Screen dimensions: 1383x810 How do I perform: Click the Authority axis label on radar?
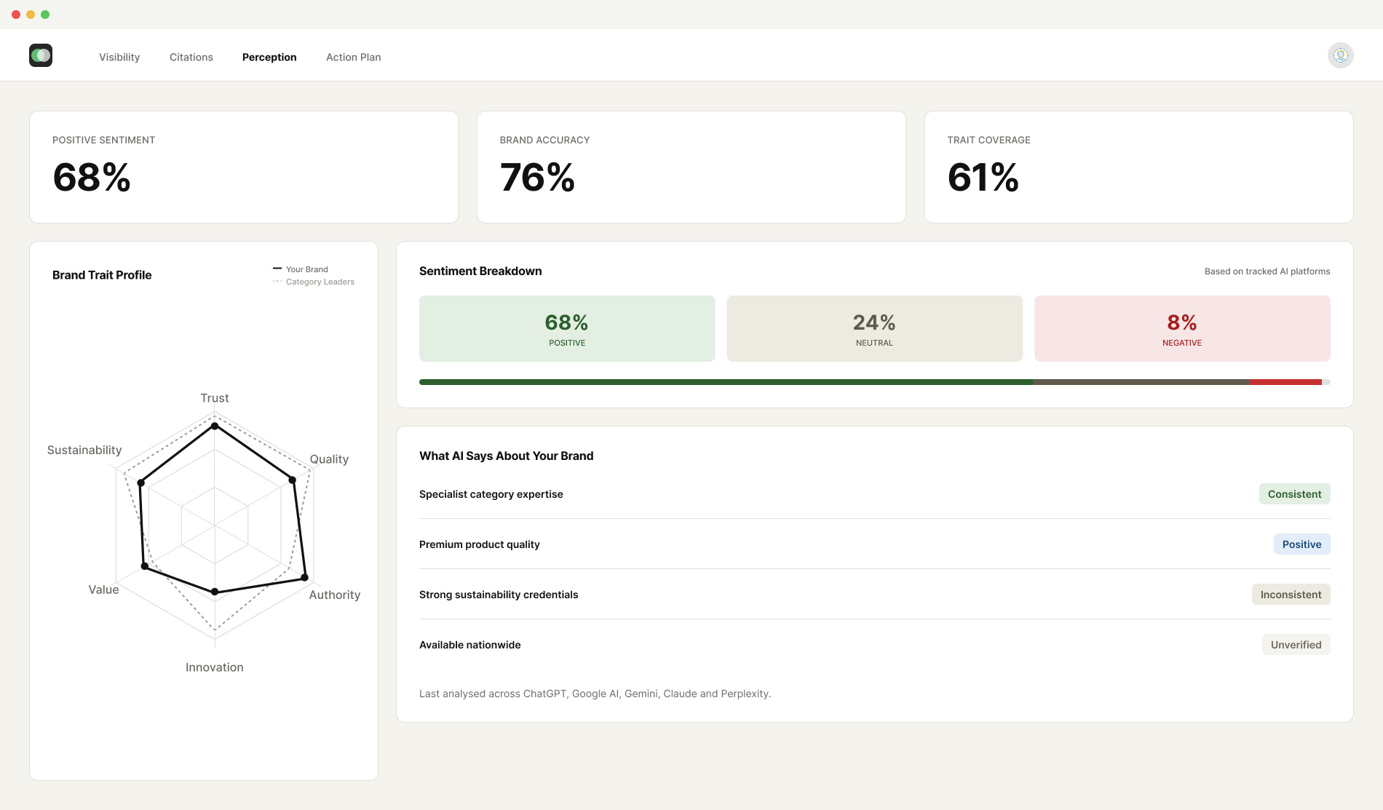pos(335,595)
